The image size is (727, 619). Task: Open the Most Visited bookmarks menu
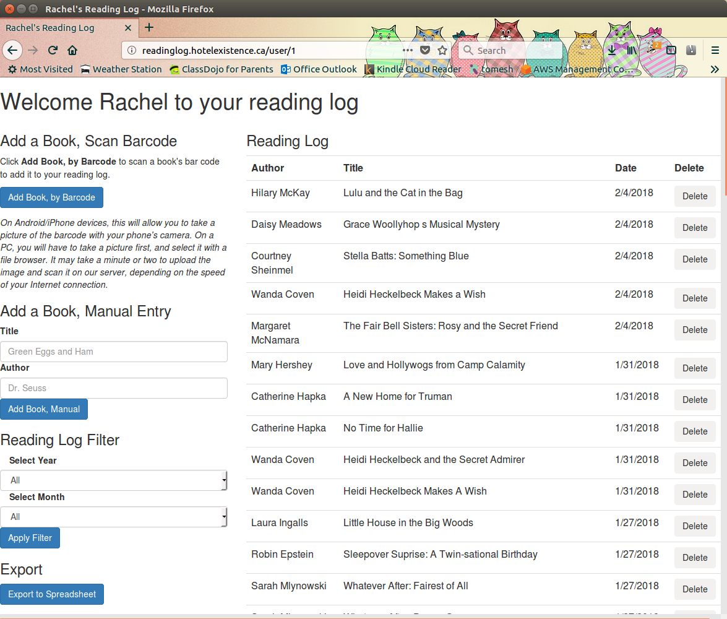[x=40, y=69]
